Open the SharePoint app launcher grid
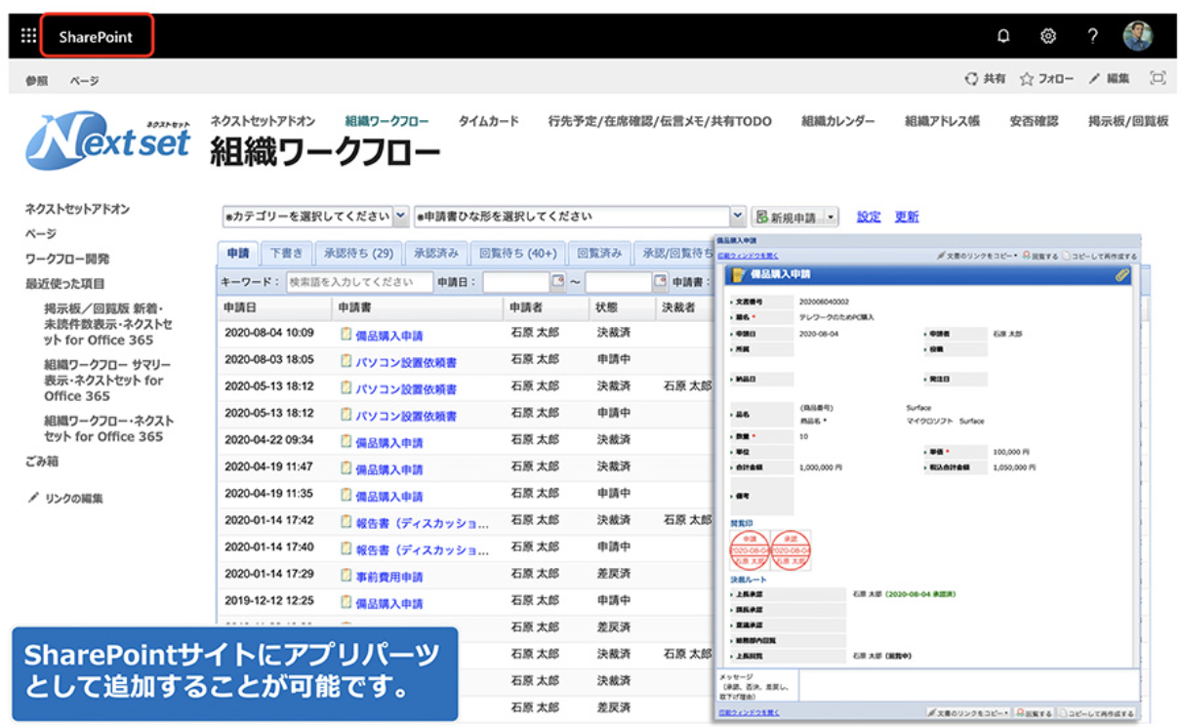This screenshot has width=1181, height=727. click(28, 36)
